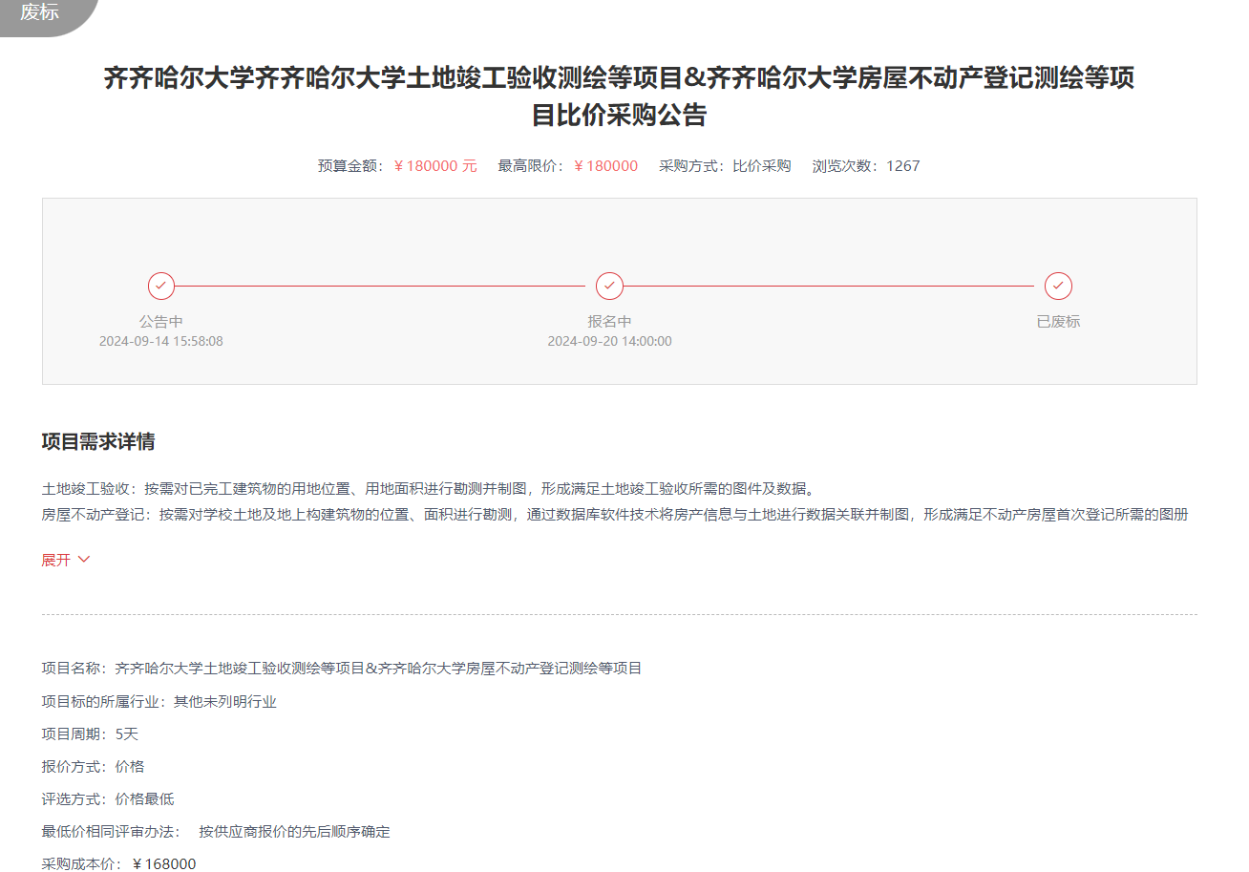This screenshot has width=1249, height=872.
Task: Click the 公告中 step checkmark circle
Action: click(x=161, y=286)
